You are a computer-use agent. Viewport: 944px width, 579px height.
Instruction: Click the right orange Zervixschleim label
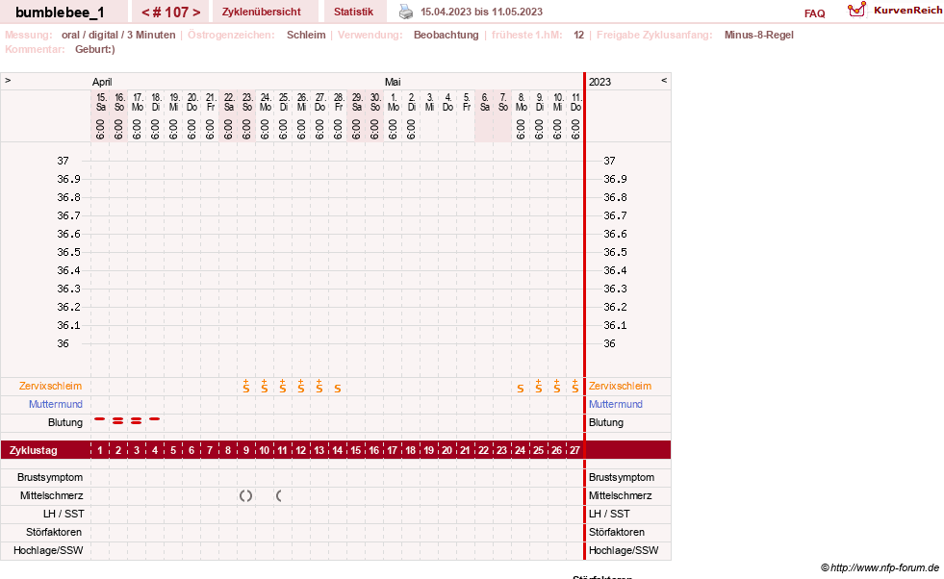pyautogui.click(x=620, y=387)
